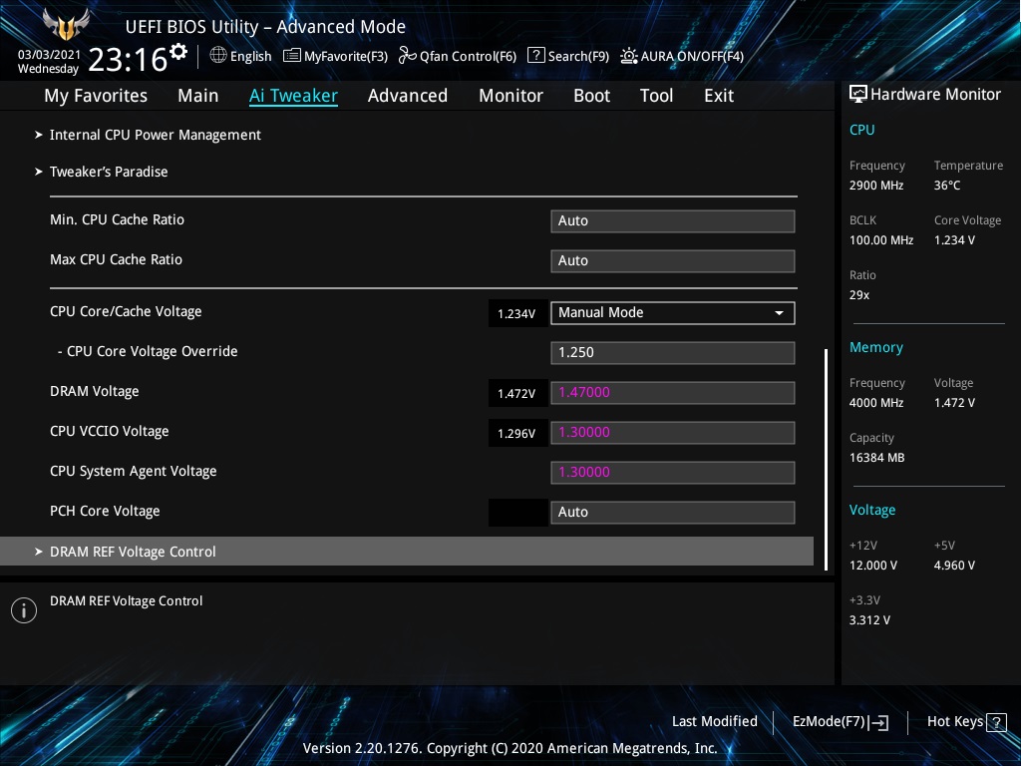Select CPU Core Voltage Override 1.250 field
Image resolution: width=1021 pixels, height=766 pixels.
click(673, 352)
